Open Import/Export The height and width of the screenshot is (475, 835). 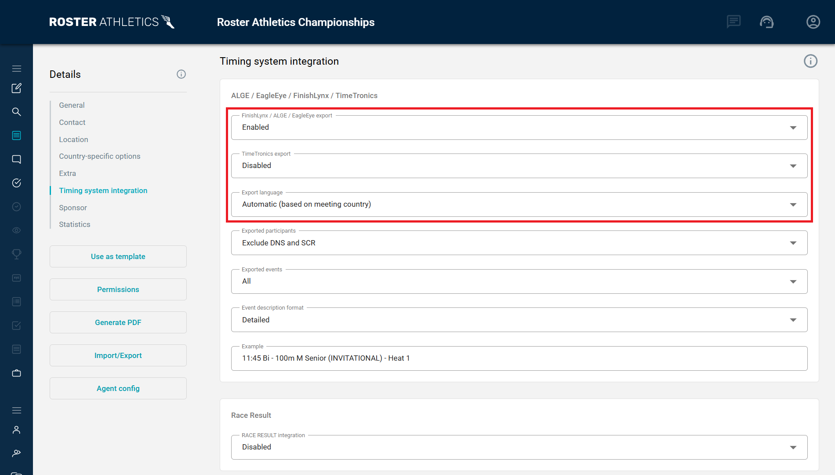click(118, 355)
